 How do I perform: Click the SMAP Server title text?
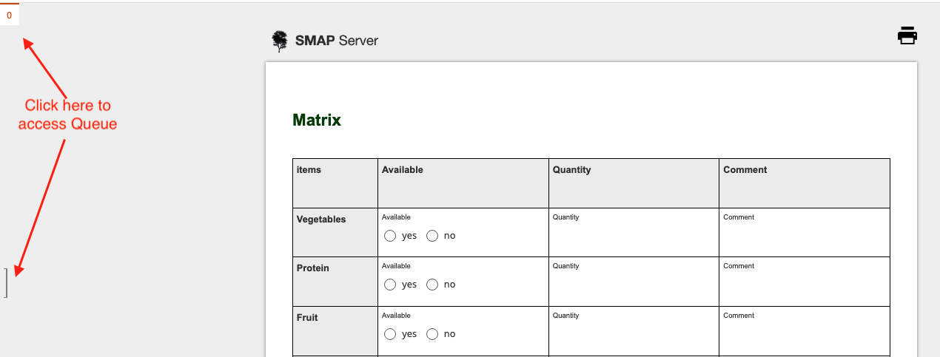coord(336,41)
